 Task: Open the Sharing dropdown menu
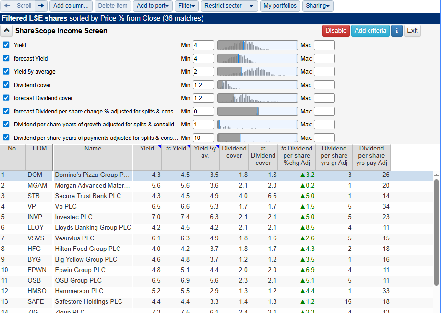tap(318, 6)
